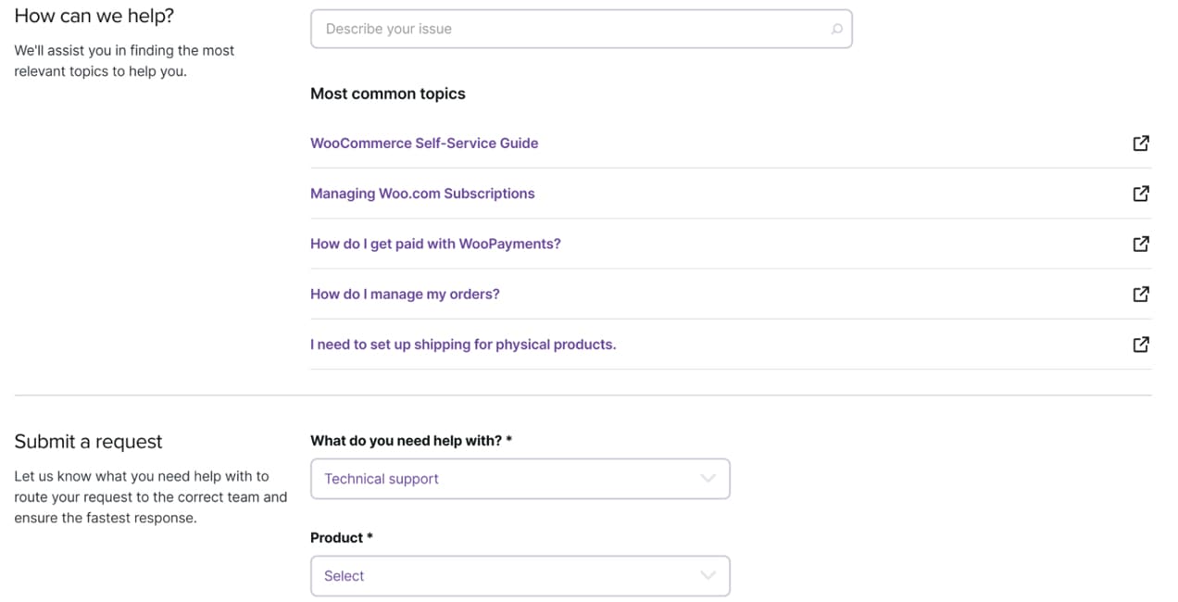1178x602 pixels.
Task: Open external link icon for Managing Woo.com Subscriptions
Action: tap(1141, 194)
